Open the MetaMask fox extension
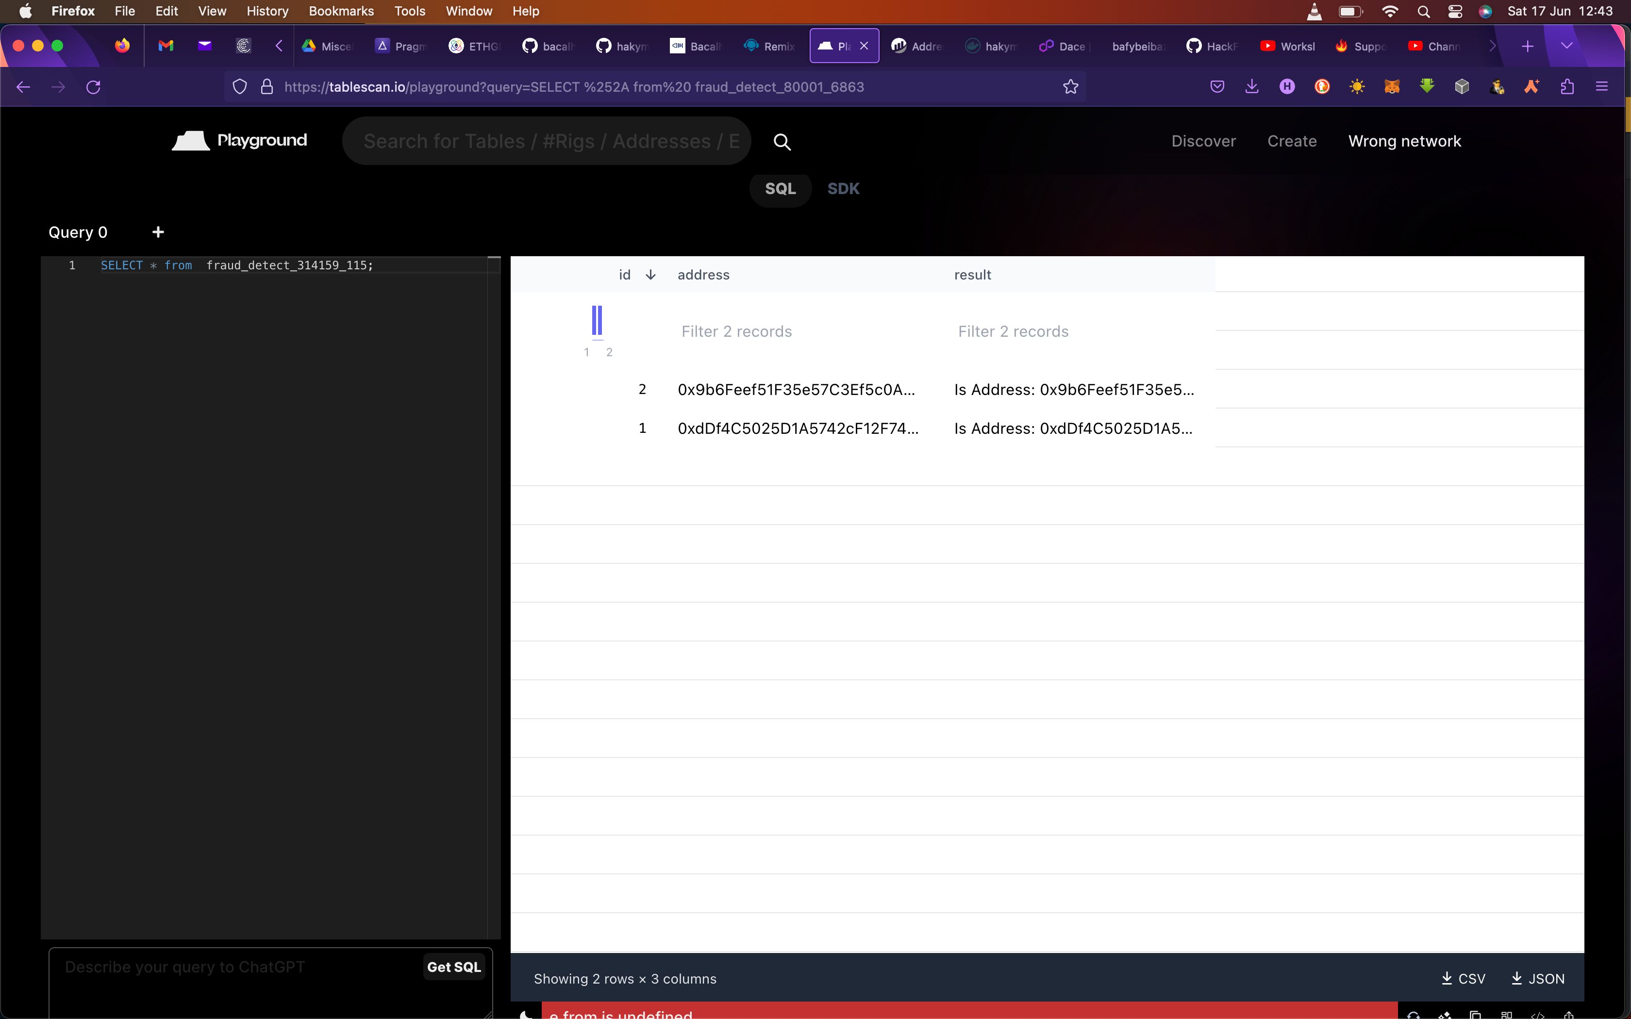The image size is (1631, 1019). [1392, 87]
